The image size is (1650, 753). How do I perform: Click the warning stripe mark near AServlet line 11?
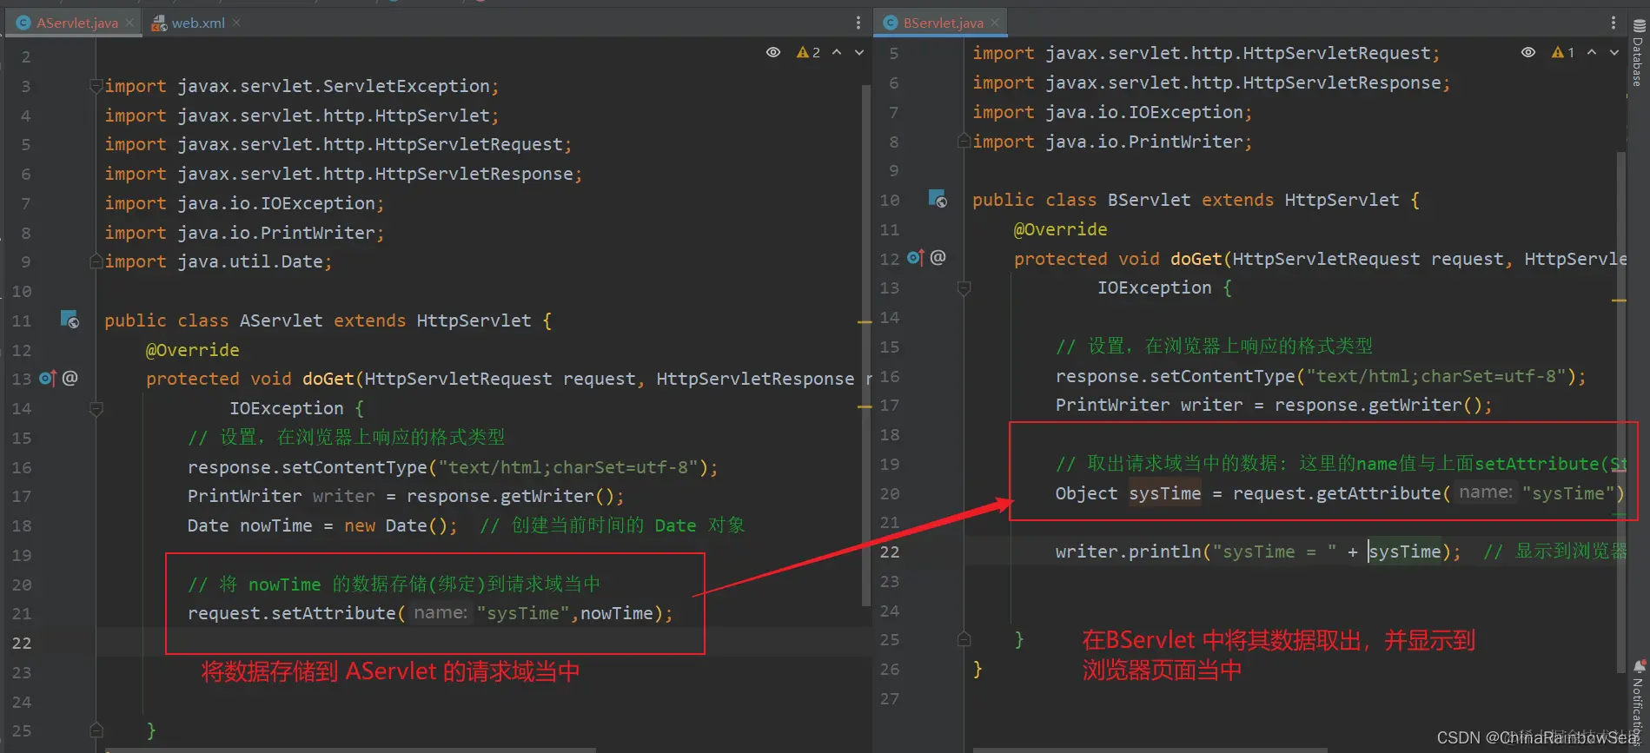click(x=865, y=322)
